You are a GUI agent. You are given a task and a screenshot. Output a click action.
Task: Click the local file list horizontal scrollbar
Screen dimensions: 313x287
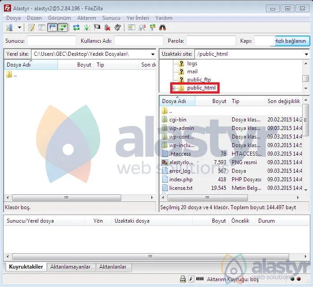[66, 197]
